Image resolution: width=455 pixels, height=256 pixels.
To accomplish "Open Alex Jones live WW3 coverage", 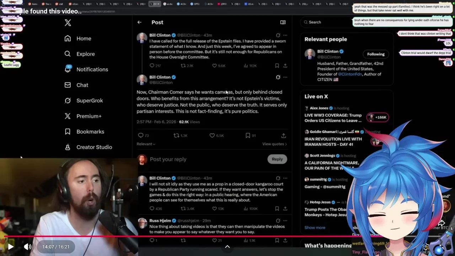I will (x=333, y=118).
